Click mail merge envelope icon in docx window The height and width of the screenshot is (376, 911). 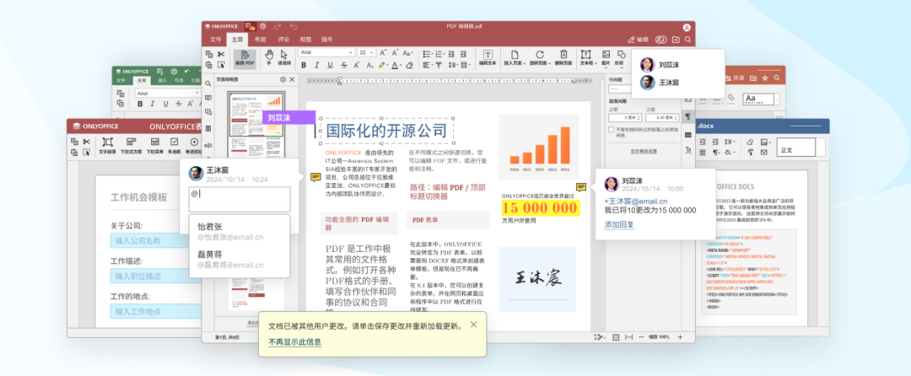[764, 153]
